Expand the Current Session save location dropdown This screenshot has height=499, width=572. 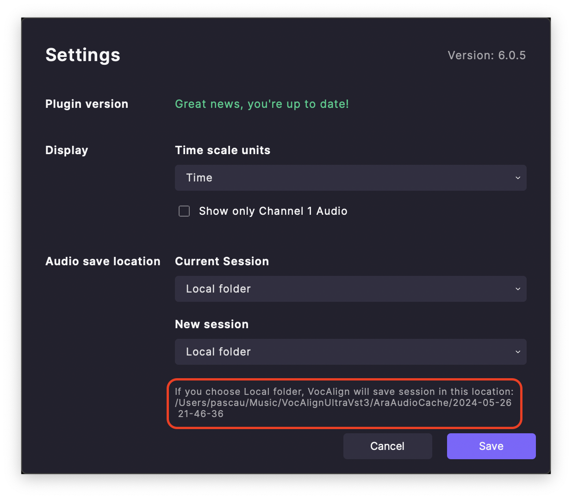[350, 289]
